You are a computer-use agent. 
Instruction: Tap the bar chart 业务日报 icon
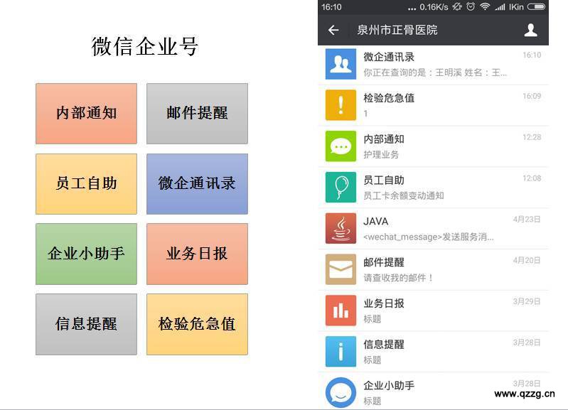click(x=341, y=311)
